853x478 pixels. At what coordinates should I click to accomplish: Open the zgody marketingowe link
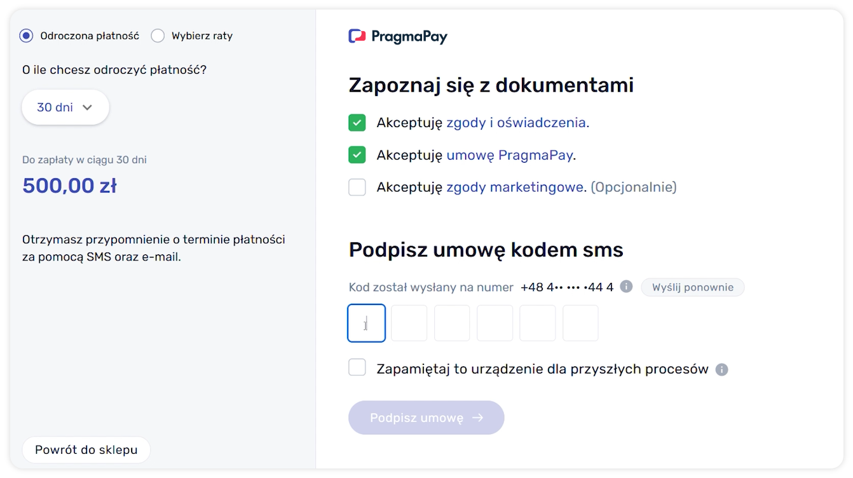click(x=515, y=188)
